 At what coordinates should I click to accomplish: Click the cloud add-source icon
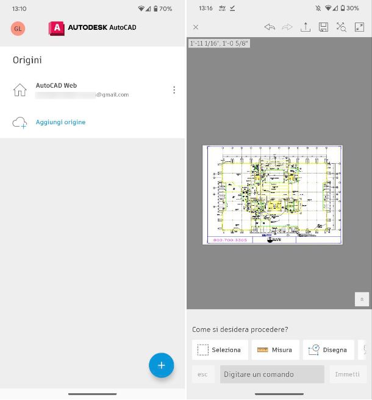pyautogui.click(x=20, y=123)
